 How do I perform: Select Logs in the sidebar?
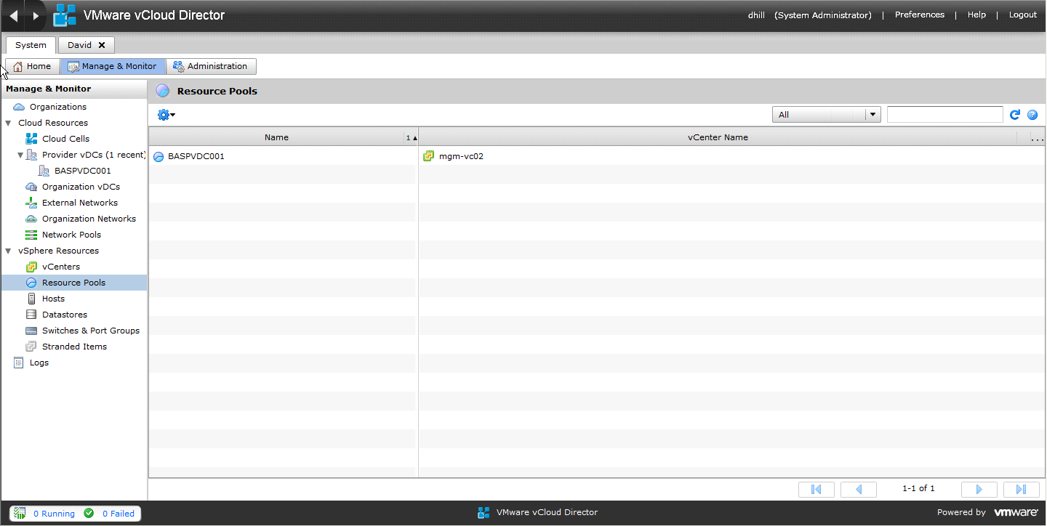(39, 363)
